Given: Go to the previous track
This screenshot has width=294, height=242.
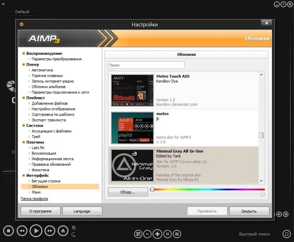Looking at the screenshot, I should (x=22, y=231).
